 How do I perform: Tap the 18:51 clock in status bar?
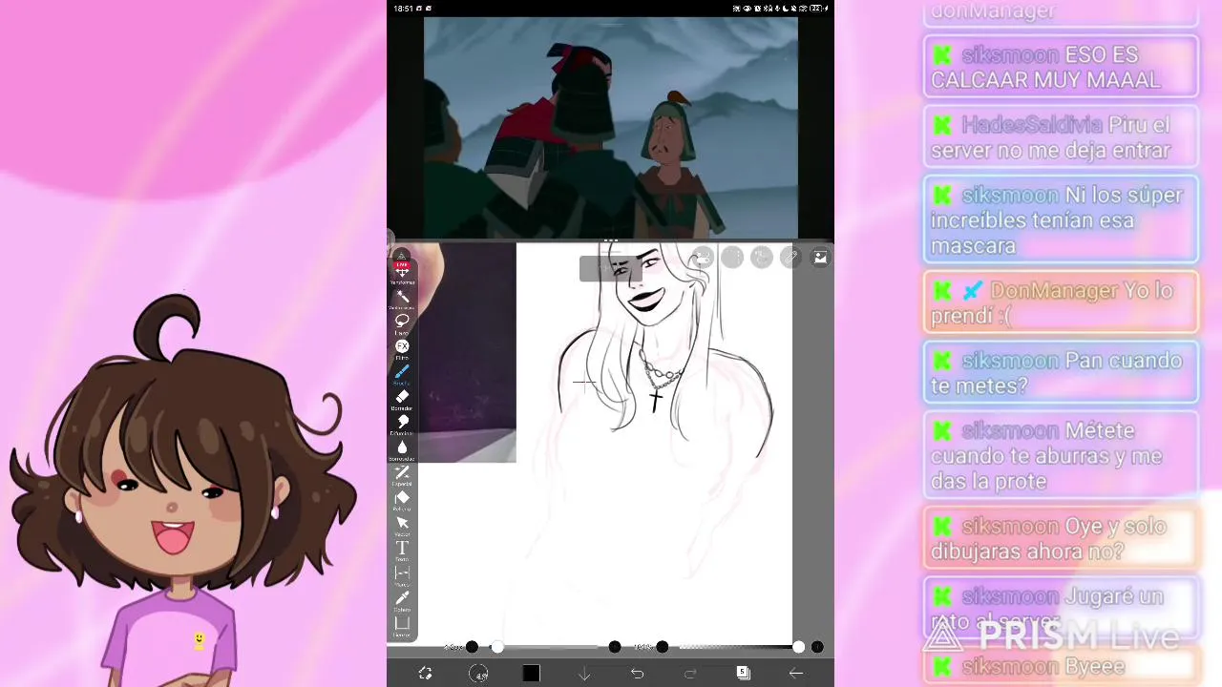tap(404, 9)
